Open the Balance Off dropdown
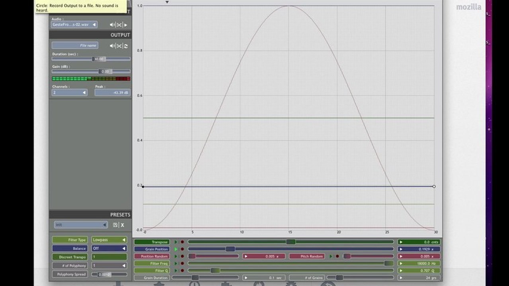Screen dimensions: 509x286 (109, 248)
